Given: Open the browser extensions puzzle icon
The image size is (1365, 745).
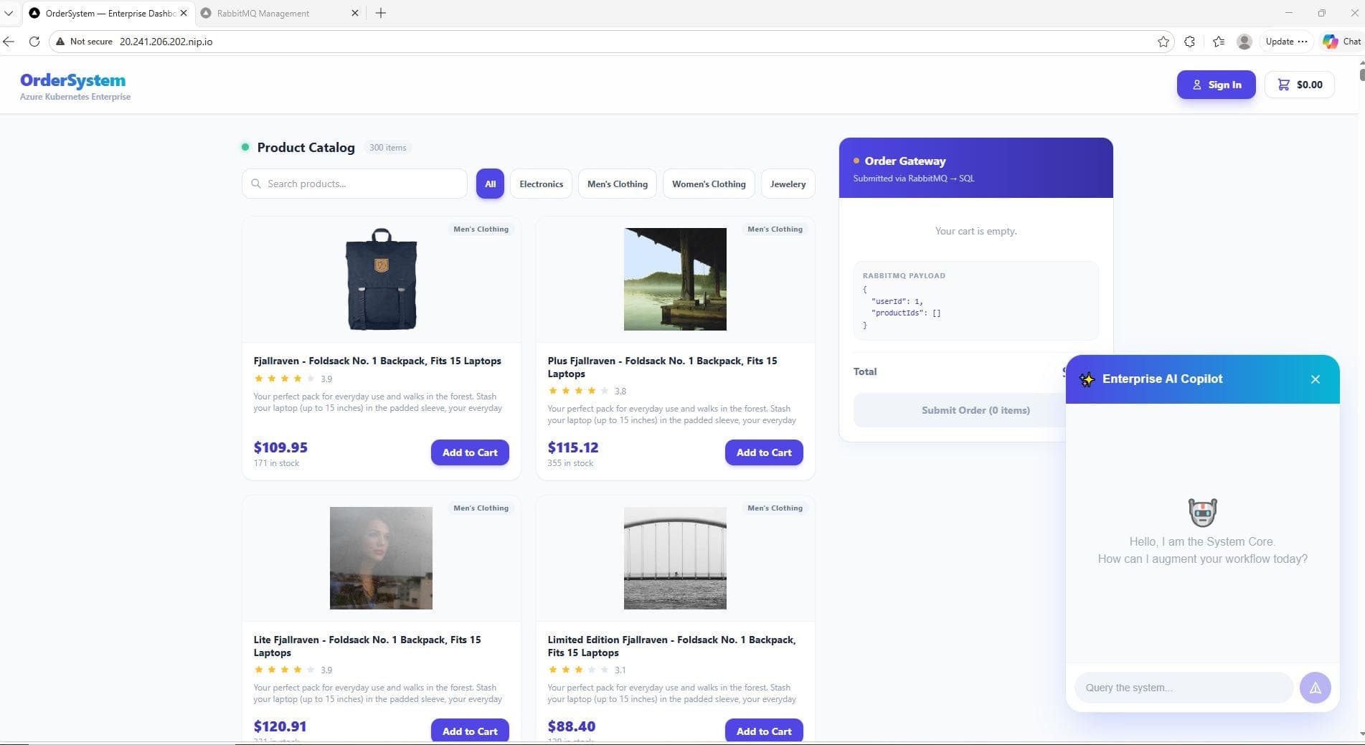Looking at the screenshot, I should tap(1189, 42).
